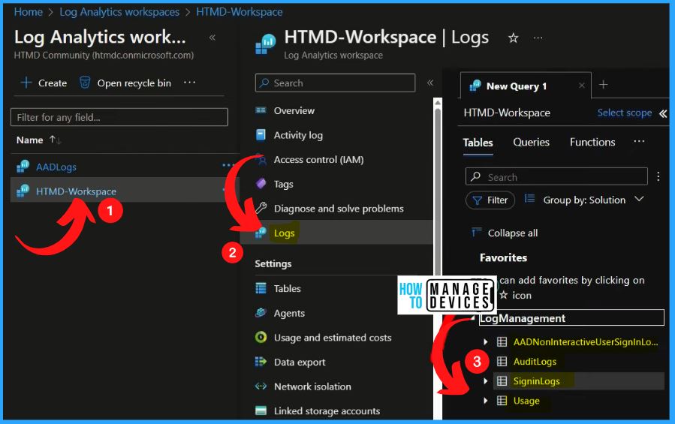This screenshot has height=424, width=675.
Task: Open more commands next to recycle bin
Action: [189, 83]
